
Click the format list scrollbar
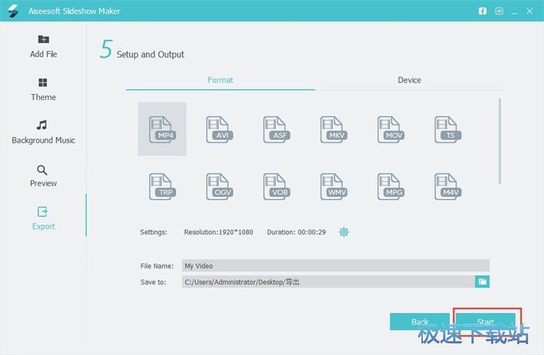[500, 141]
